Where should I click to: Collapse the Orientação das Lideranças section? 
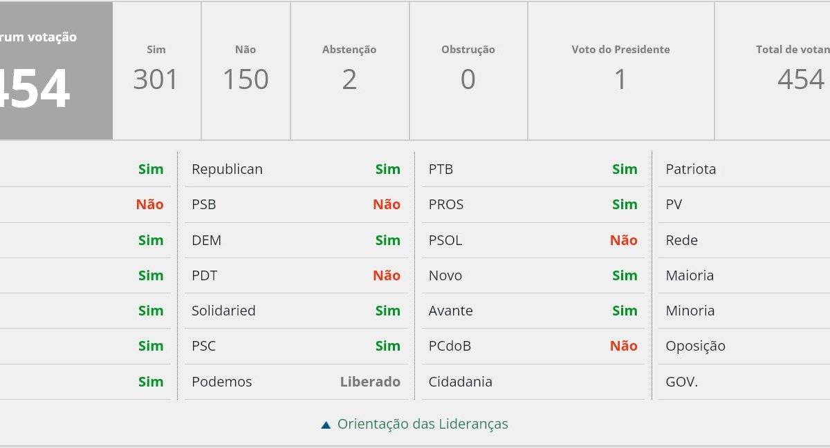pyautogui.click(x=422, y=424)
